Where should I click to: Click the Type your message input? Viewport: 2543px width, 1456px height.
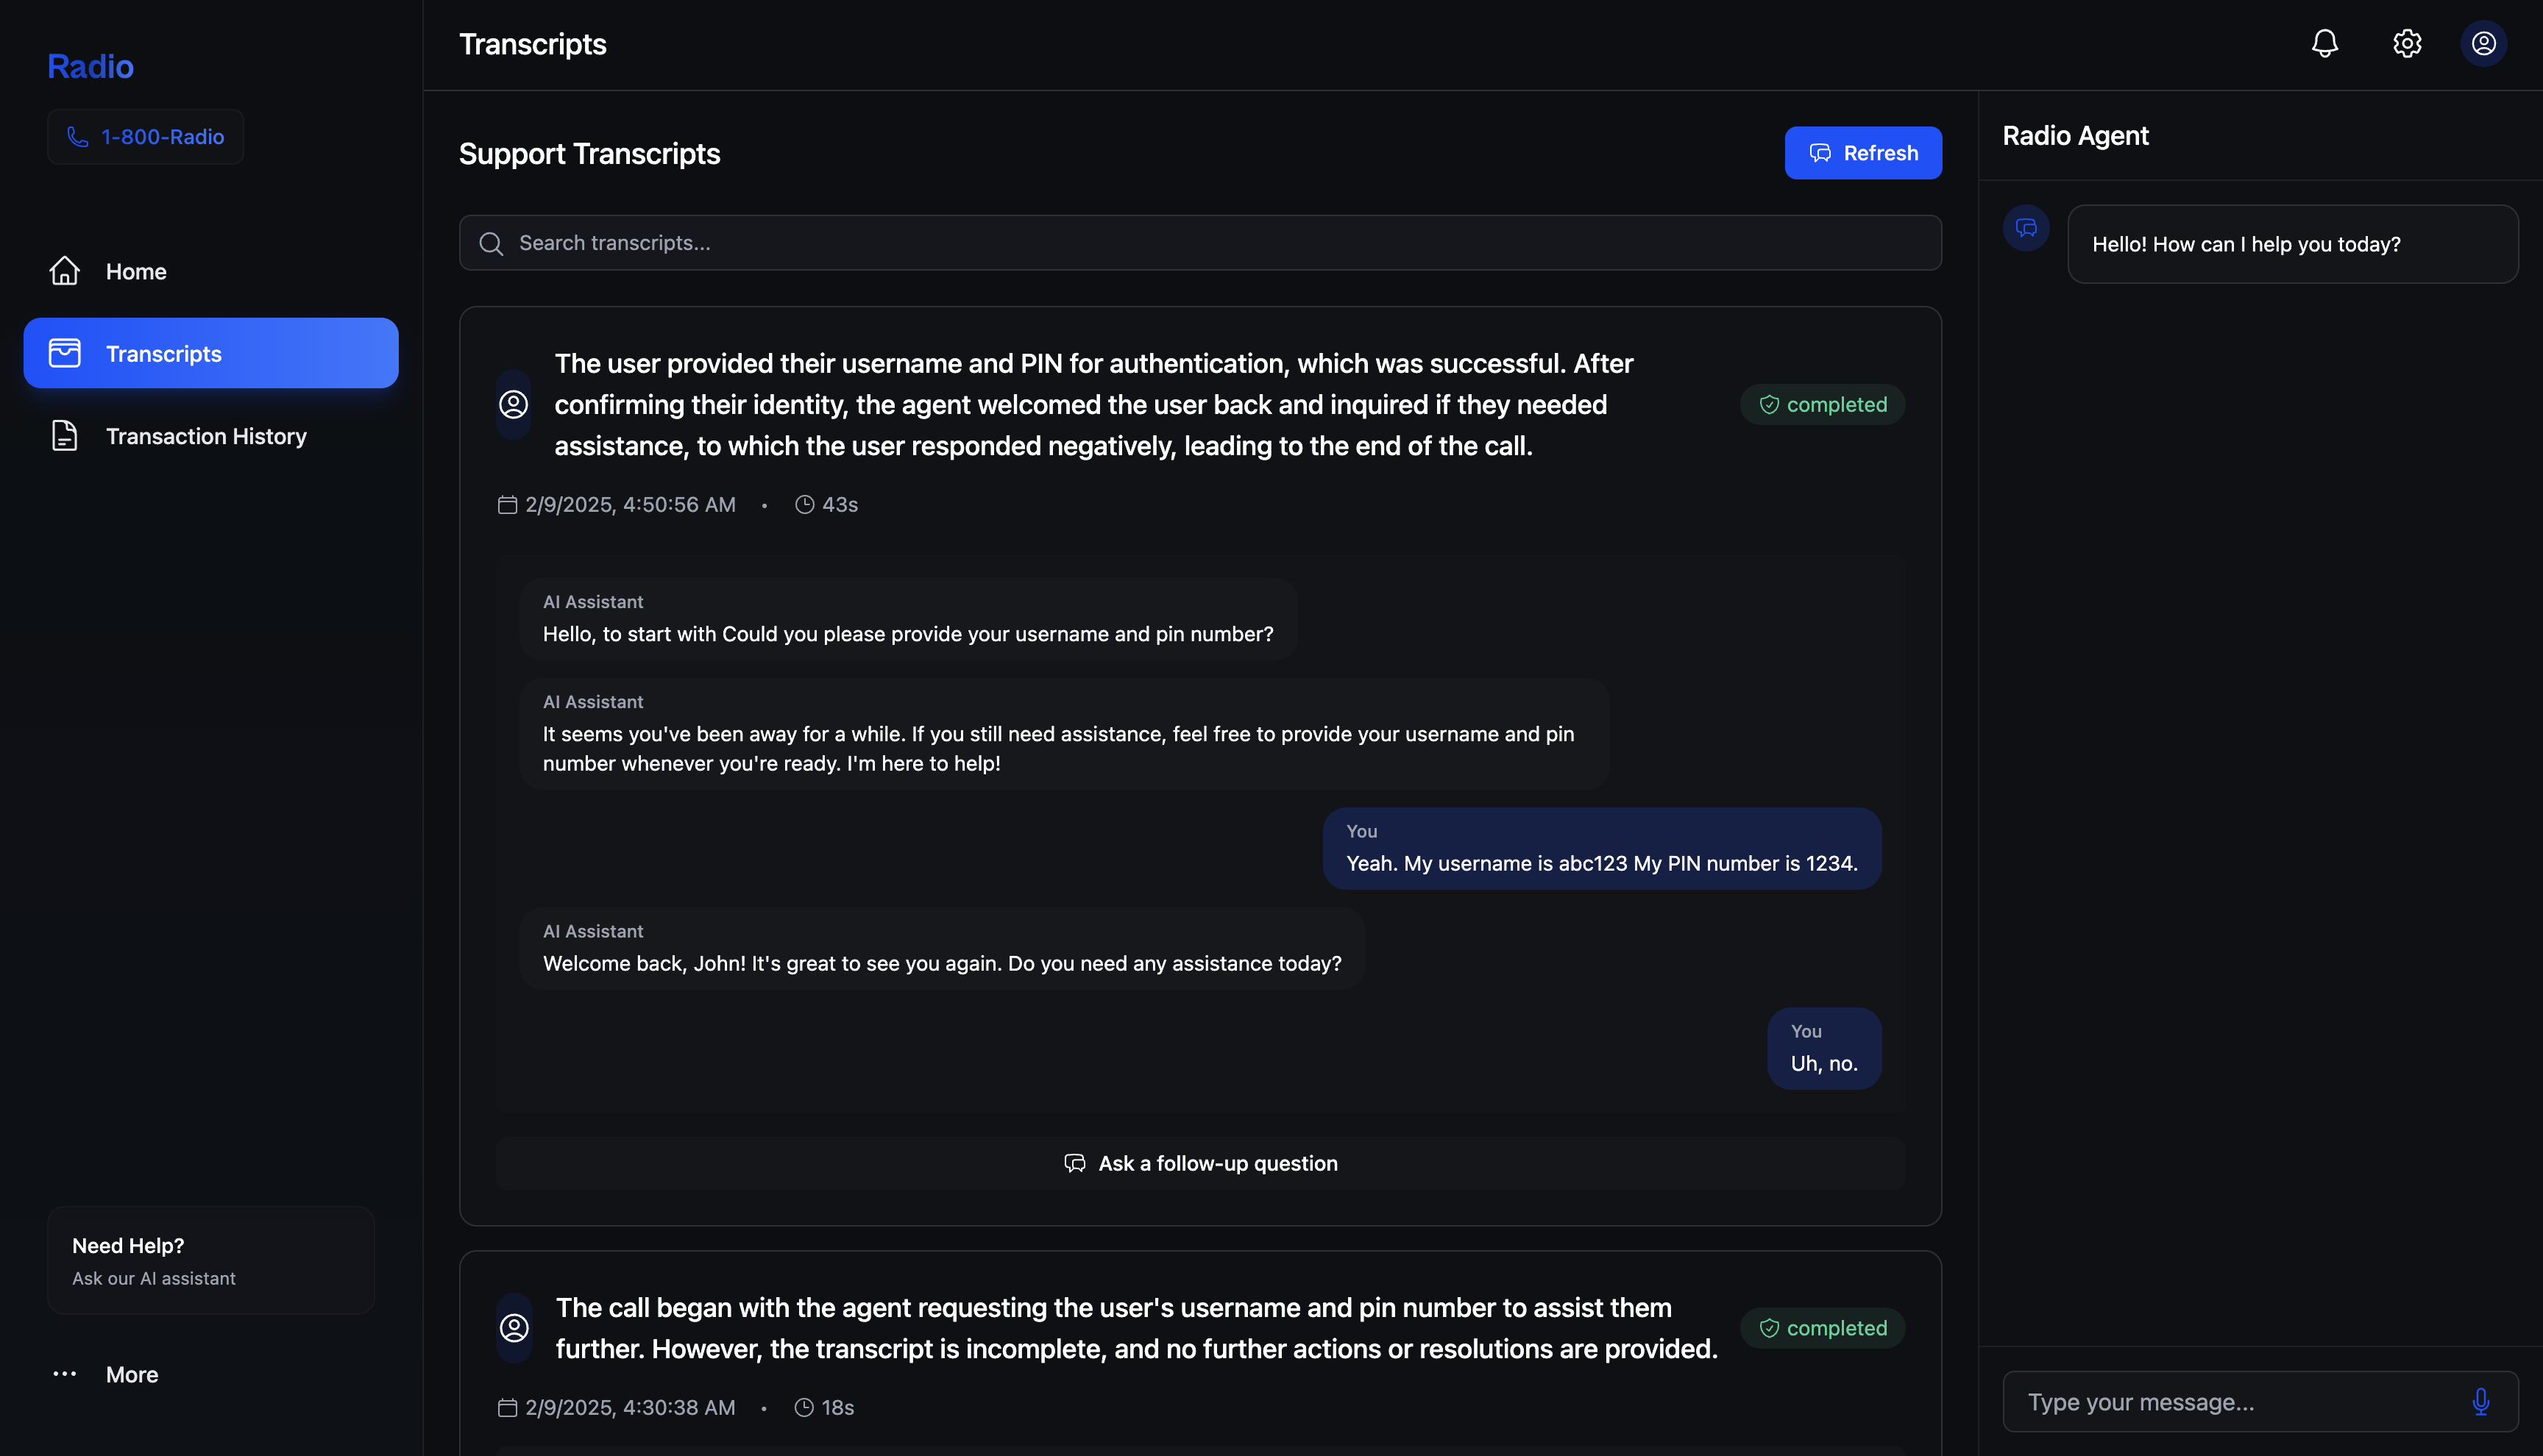click(2231, 1401)
